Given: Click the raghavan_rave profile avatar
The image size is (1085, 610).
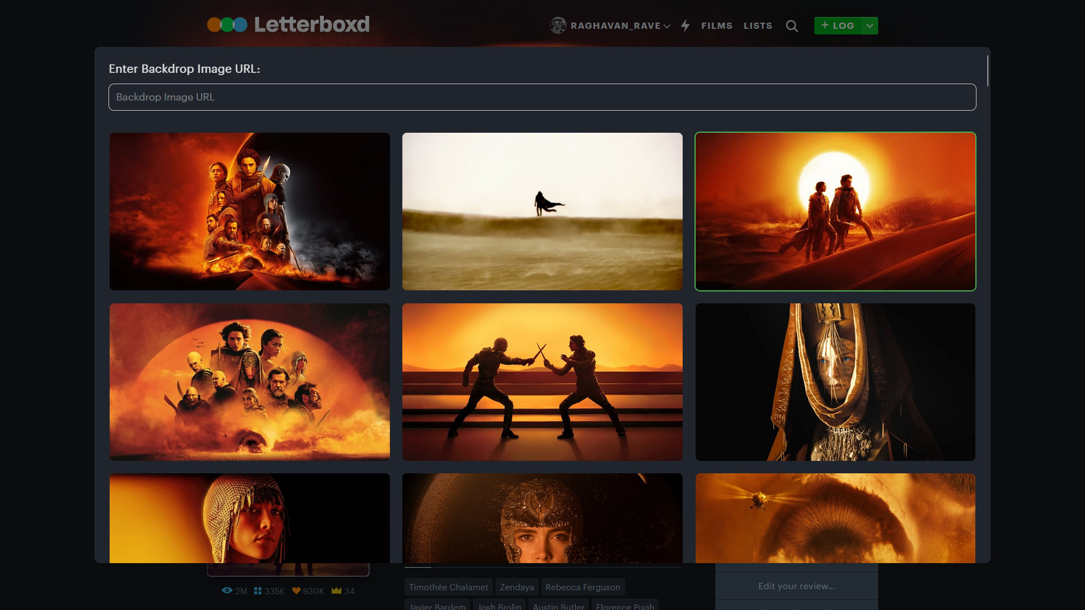Looking at the screenshot, I should click(x=558, y=25).
